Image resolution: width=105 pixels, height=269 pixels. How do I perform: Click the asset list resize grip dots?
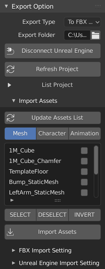58,201
